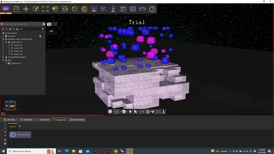
Task: Select Layer_04 in the scene tree
Action: tap(18, 54)
